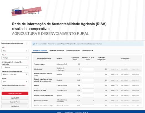
Task: Switch to the Dimensão social tab
Action: 88,50
